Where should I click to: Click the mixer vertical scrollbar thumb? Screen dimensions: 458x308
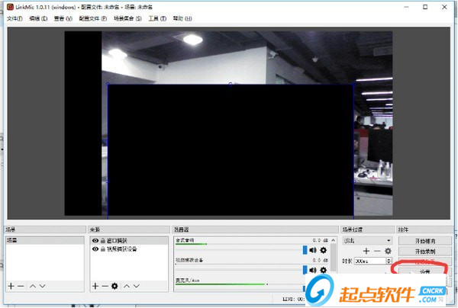334,258
